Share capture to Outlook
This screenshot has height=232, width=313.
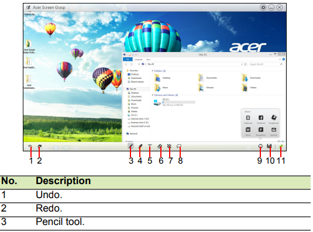[274, 131]
